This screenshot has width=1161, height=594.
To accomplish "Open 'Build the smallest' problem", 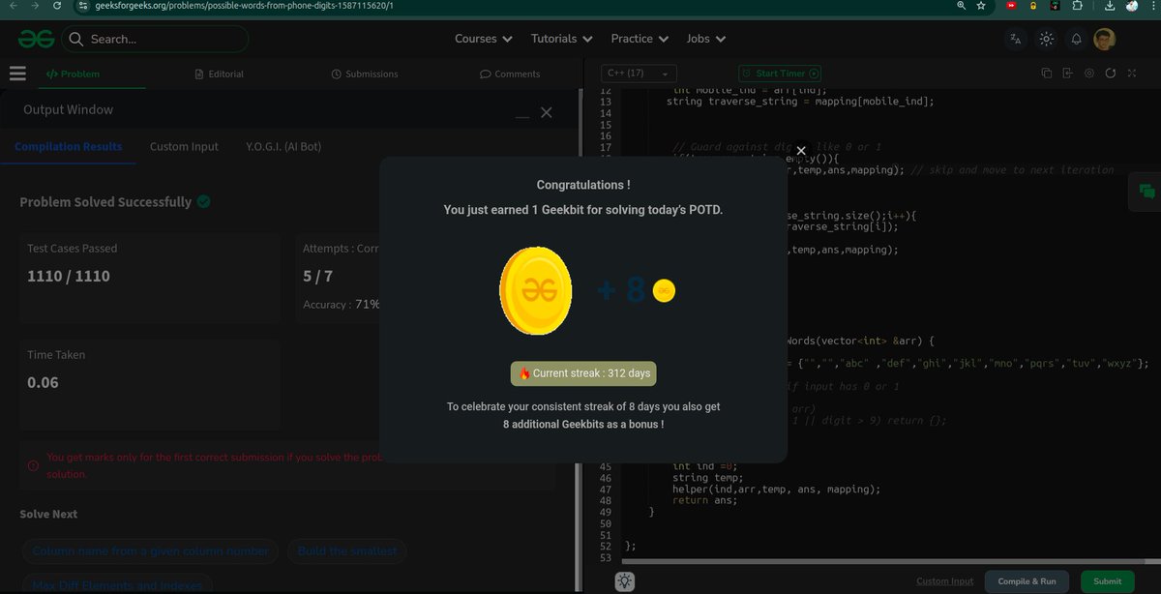I will click(x=347, y=551).
